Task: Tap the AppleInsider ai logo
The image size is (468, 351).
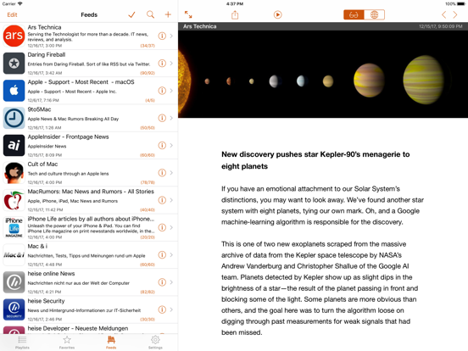Action: pos(14,145)
